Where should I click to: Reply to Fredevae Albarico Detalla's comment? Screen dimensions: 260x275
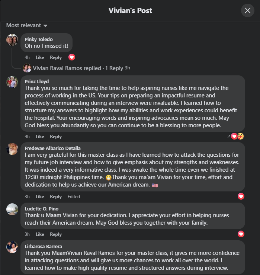click(56, 197)
